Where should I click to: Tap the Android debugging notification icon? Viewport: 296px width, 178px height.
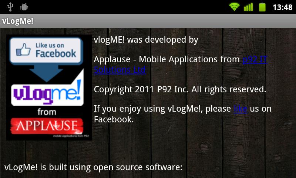point(24,7)
